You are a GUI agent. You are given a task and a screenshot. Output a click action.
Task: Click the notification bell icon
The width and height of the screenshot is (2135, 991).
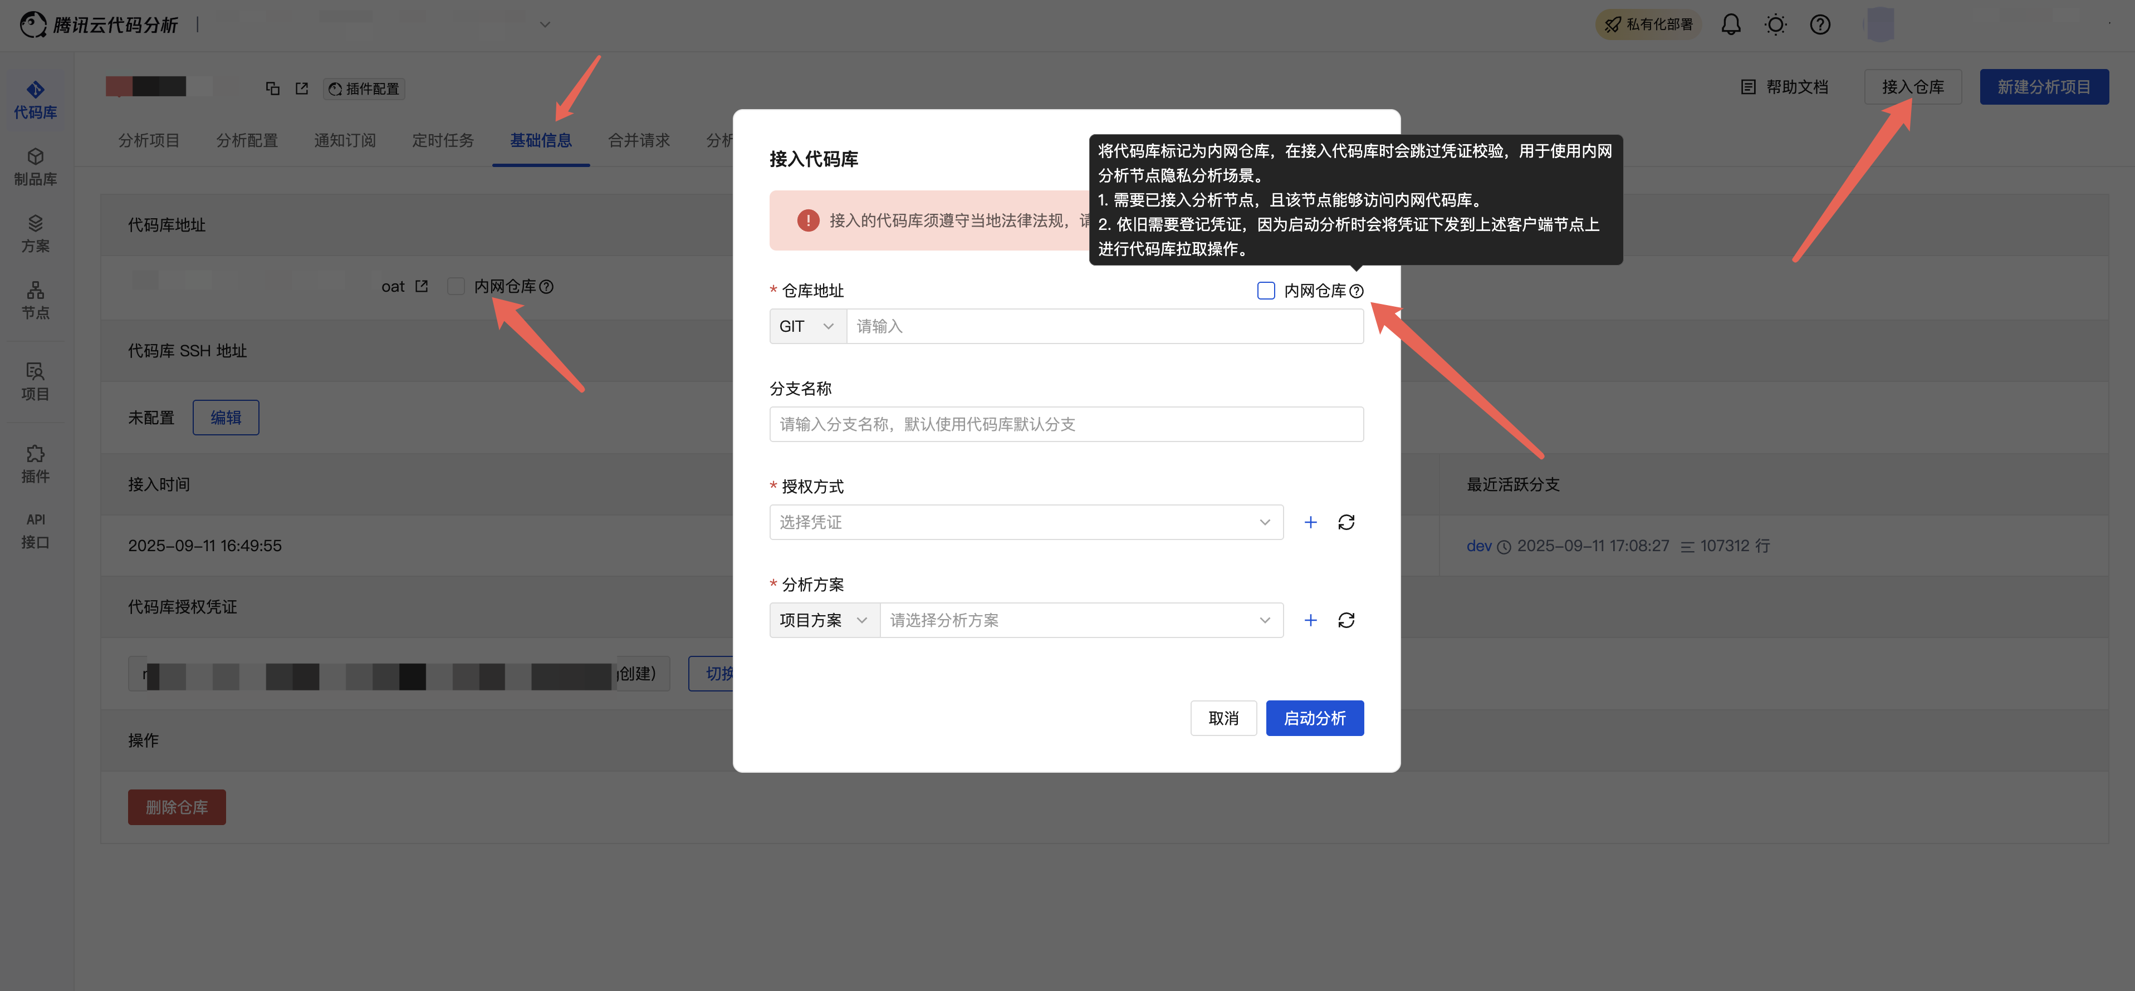point(1731,25)
